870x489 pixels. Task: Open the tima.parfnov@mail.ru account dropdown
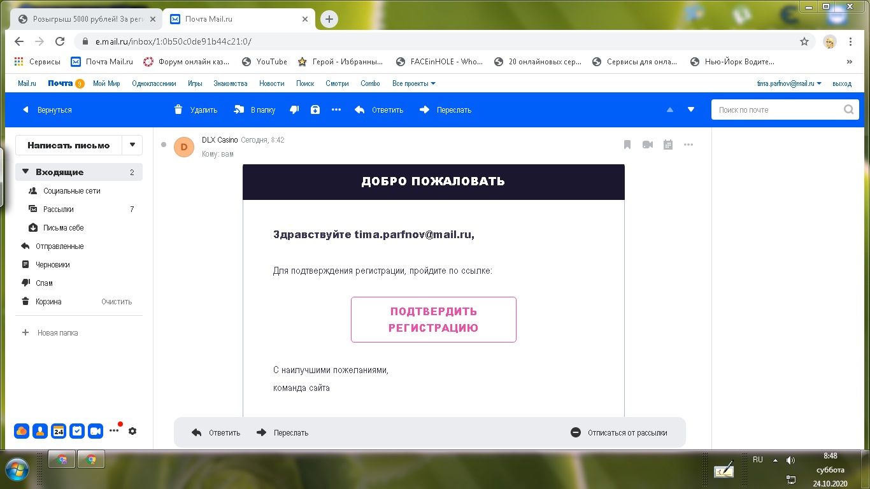click(789, 83)
